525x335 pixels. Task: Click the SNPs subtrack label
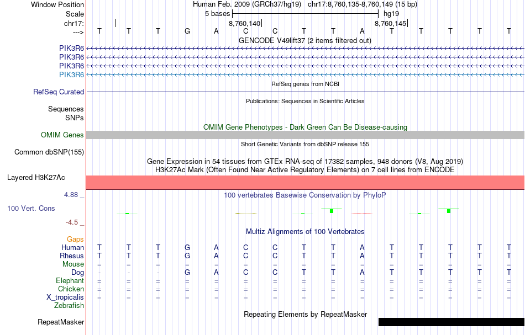[x=75, y=118]
